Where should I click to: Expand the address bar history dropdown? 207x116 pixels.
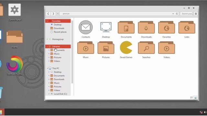click(173, 14)
